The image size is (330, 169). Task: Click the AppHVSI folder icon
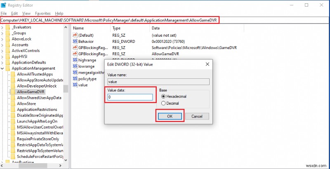pyautogui.click(x=8, y=56)
